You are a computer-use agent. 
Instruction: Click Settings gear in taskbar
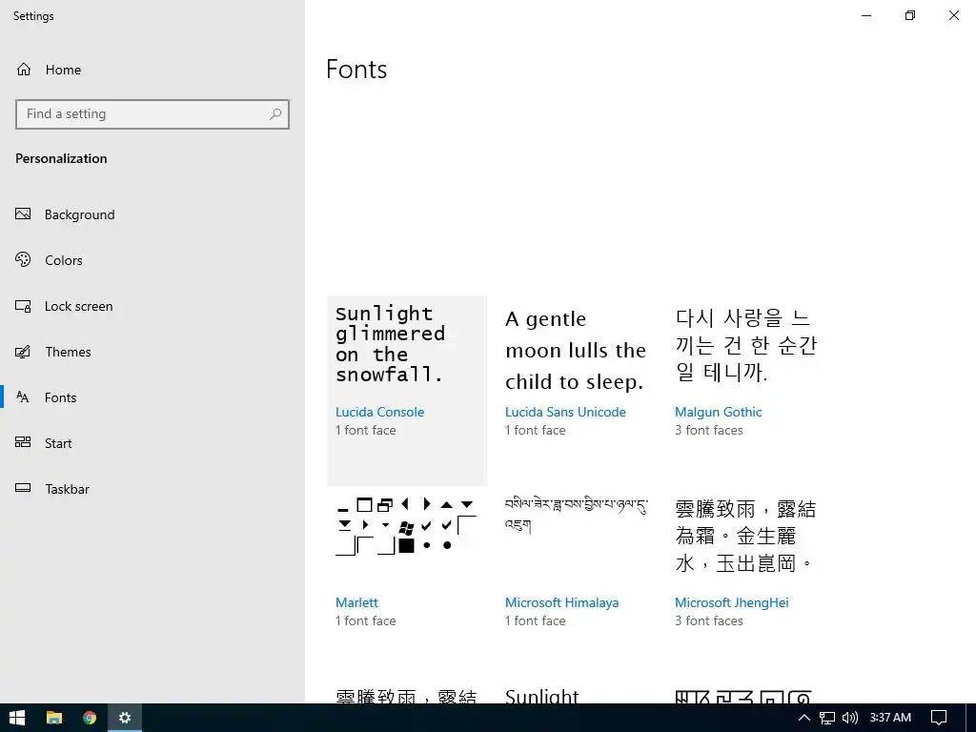(x=125, y=718)
